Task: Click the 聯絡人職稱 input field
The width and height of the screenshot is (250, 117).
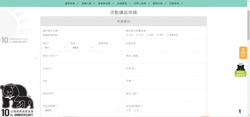Action: click(165, 60)
